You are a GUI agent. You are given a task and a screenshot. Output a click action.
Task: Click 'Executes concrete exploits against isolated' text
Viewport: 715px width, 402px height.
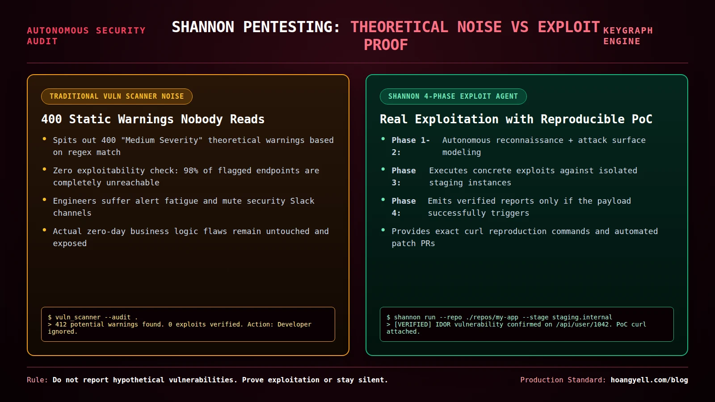533,176
